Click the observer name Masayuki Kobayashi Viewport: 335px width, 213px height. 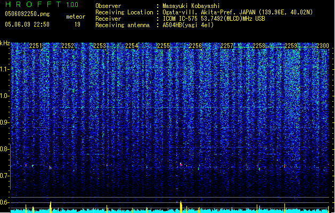tap(191, 6)
